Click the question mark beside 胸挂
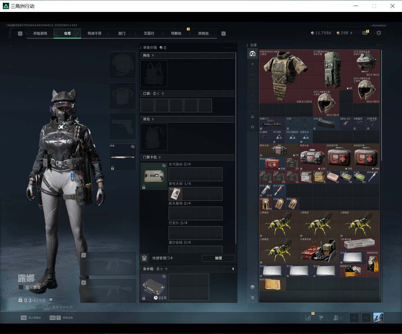Image resolution: width=402 pixels, height=334 pixels. coord(153,56)
